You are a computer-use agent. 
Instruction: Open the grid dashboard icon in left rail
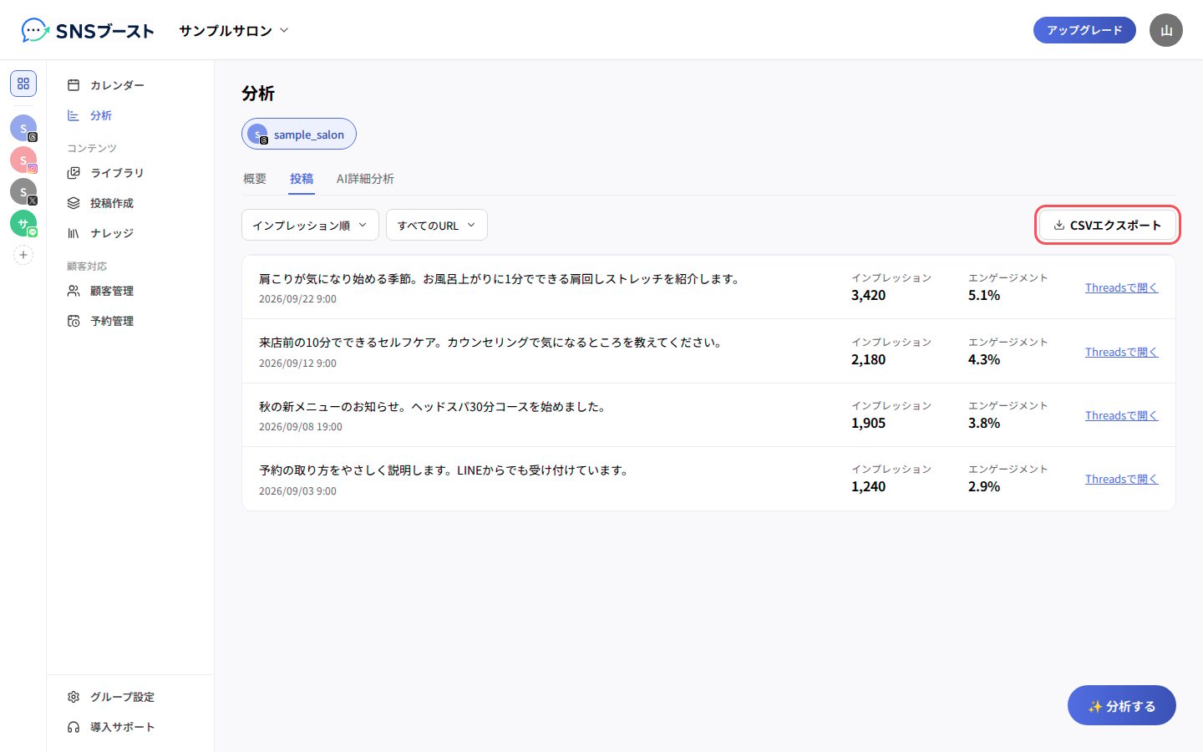click(23, 84)
